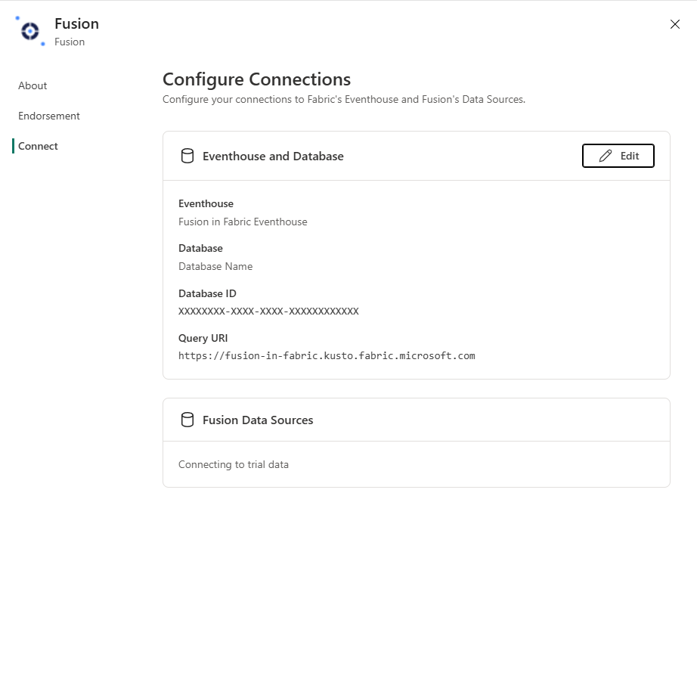Click the Fusion Data Sources title
This screenshot has width=697, height=685.
[258, 420]
